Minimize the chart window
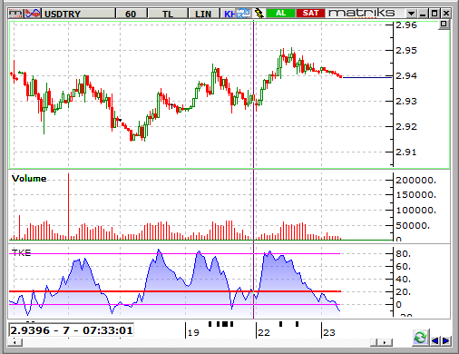 (x=423, y=14)
